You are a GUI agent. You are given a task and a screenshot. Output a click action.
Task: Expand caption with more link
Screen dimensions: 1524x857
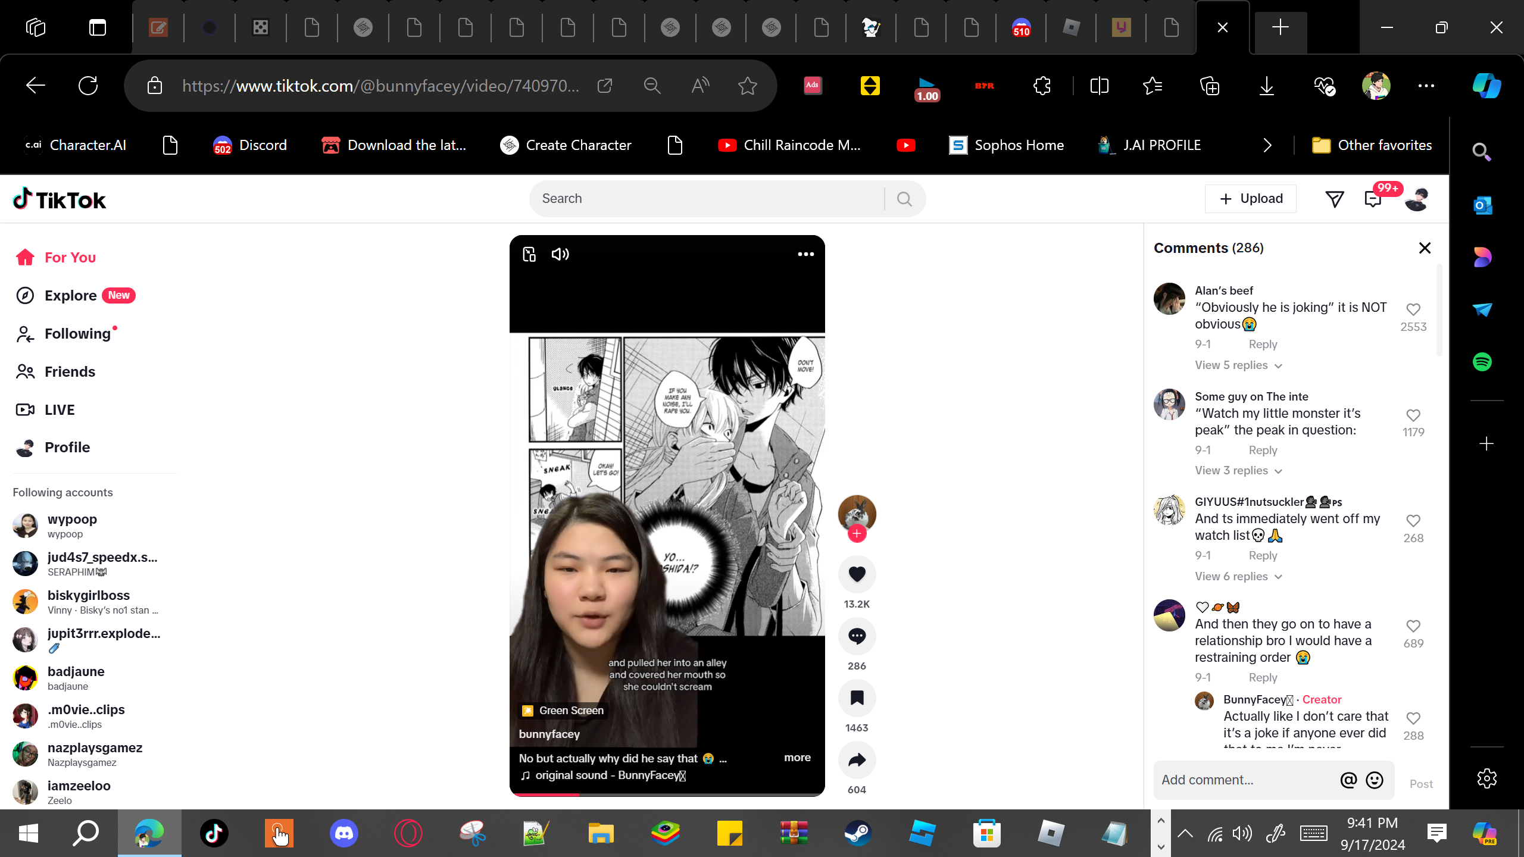(797, 758)
